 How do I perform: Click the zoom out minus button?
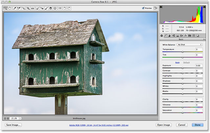[x=5, y=119]
